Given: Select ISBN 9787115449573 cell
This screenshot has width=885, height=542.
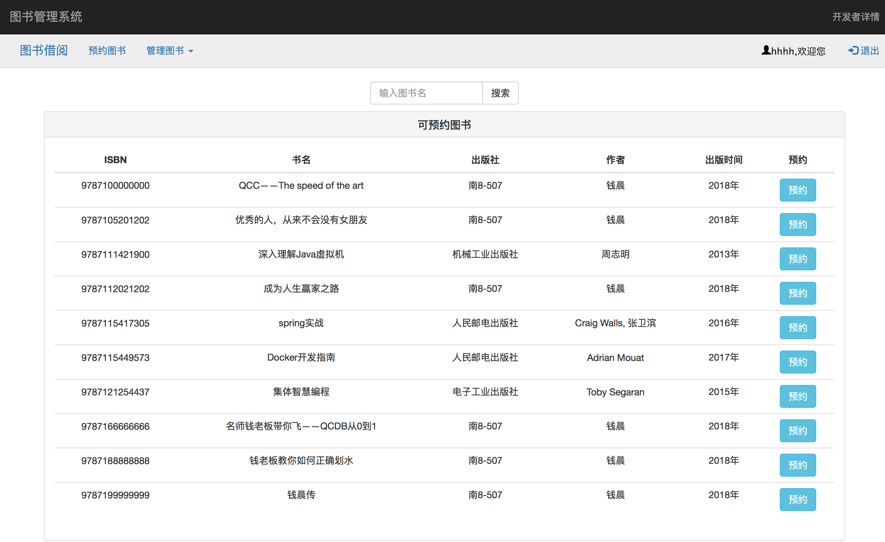Looking at the screenshot, I should (115, 358).
